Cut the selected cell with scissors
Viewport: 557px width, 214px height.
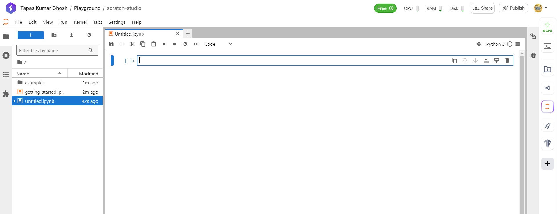[x=132, y=44]
